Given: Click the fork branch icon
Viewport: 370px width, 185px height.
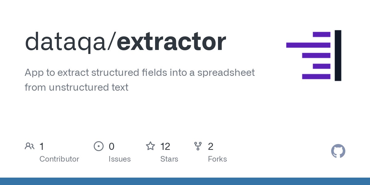Looking at the screenshot, I should coord(198,146).
